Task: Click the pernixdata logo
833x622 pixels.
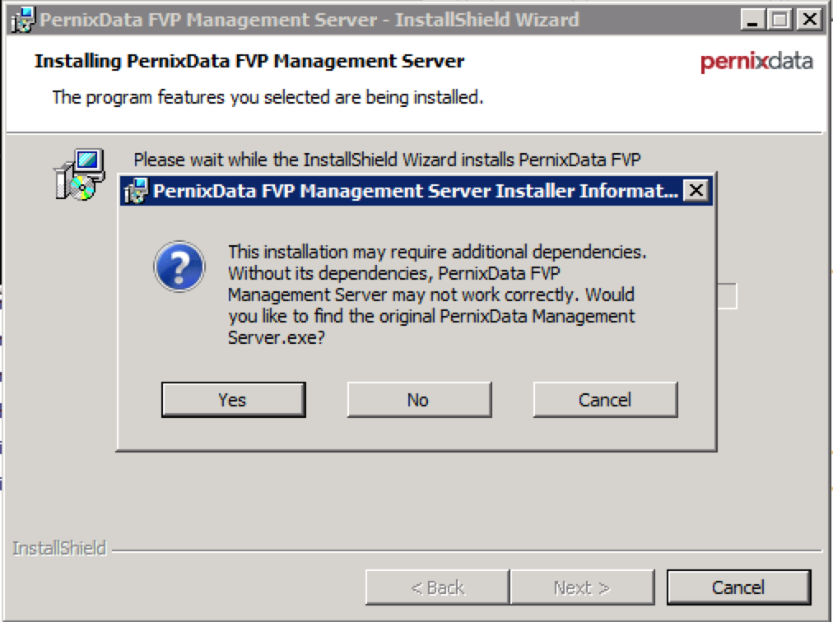Action: 756,62
